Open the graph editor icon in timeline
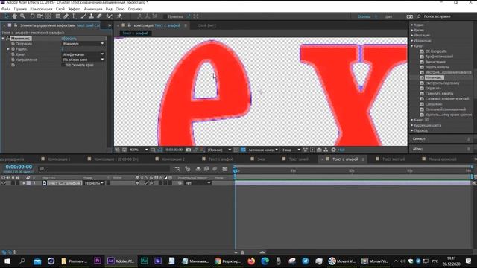 tap(225, 169)
